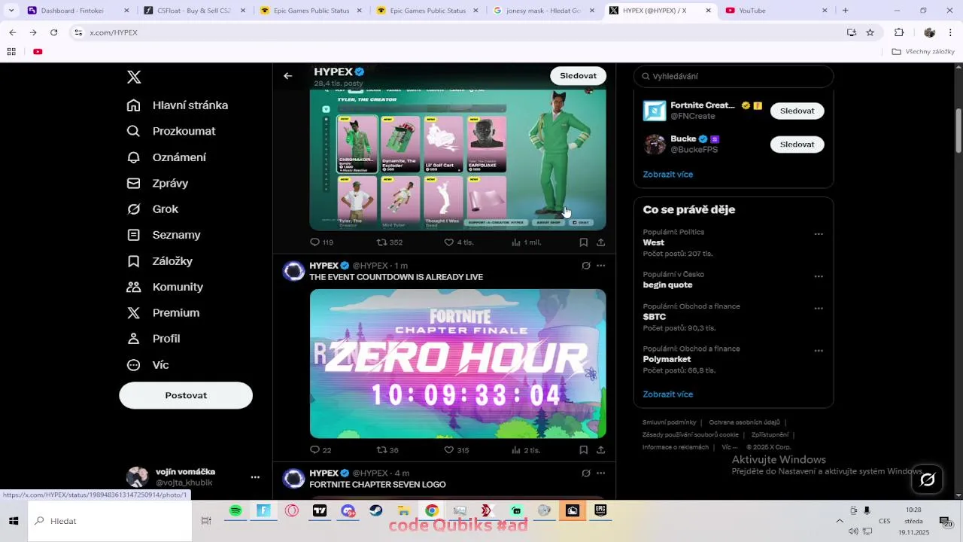The image size is (963, 542).
Task: Like the Zero Hour post (315)
Action: coord(448,450)
